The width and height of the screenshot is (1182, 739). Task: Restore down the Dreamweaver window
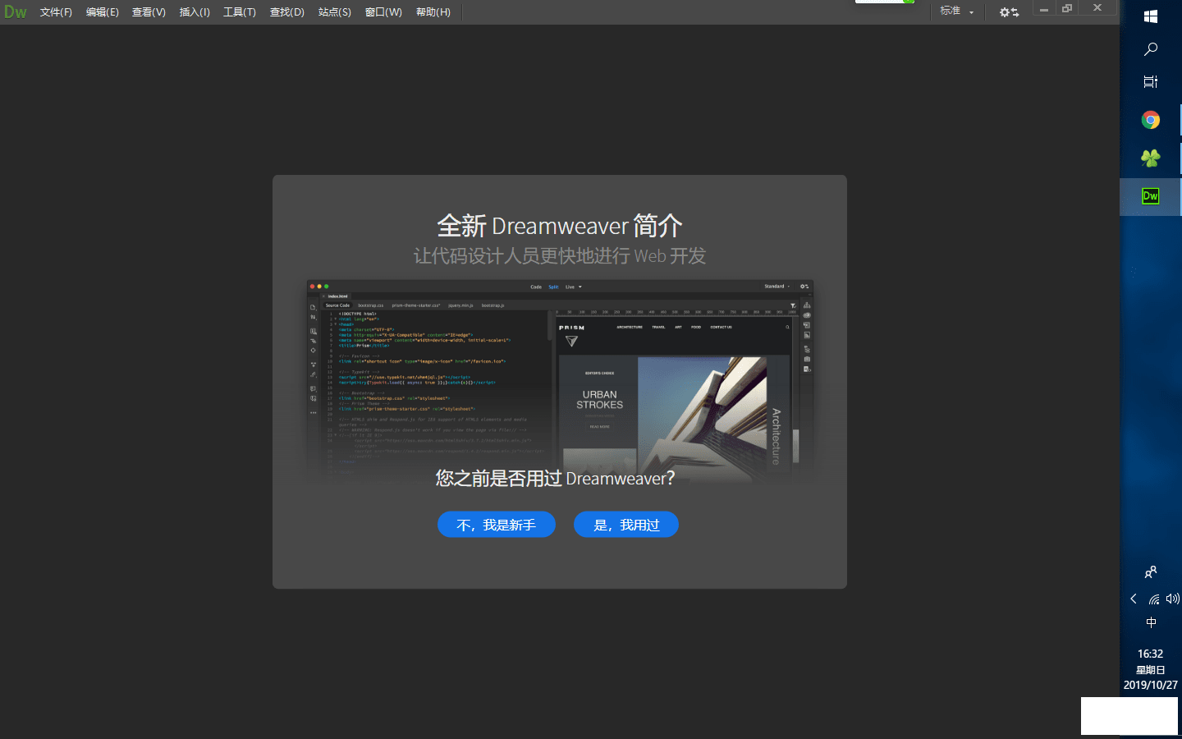[x=1067, y=9]
